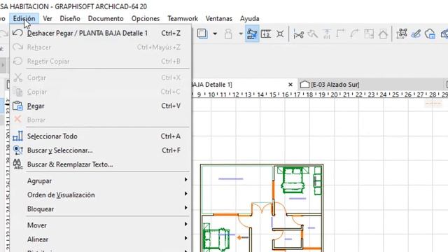Open dropdown arrow next to square toolbar icon

click(x=215, y=34)
